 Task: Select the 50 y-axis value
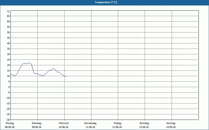[8, 32]
